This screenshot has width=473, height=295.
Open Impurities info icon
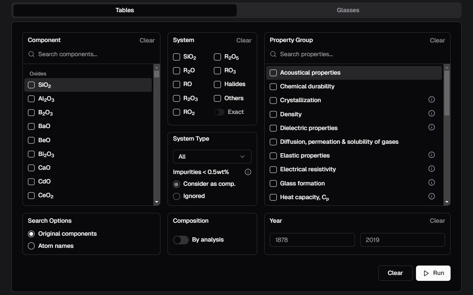[x=248, y=172]
